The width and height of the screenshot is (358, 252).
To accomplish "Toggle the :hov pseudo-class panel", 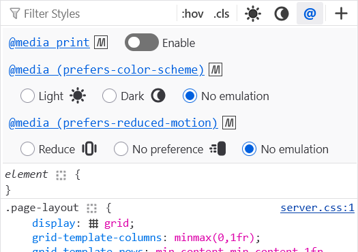I will [192, 14].
